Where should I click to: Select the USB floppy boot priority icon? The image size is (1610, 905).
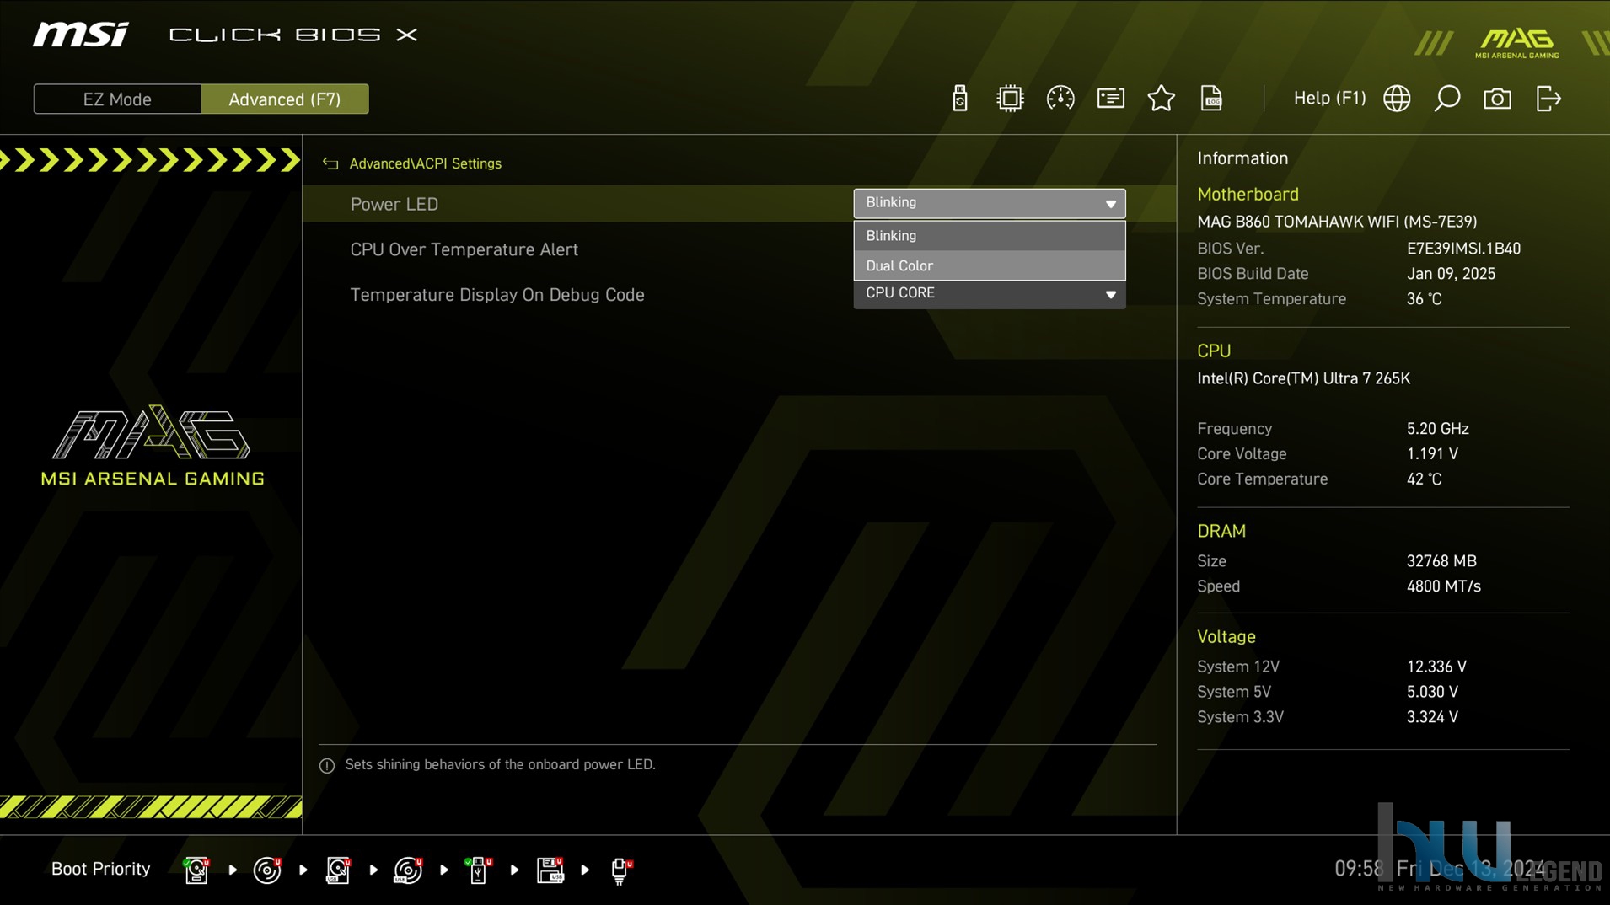550,870
